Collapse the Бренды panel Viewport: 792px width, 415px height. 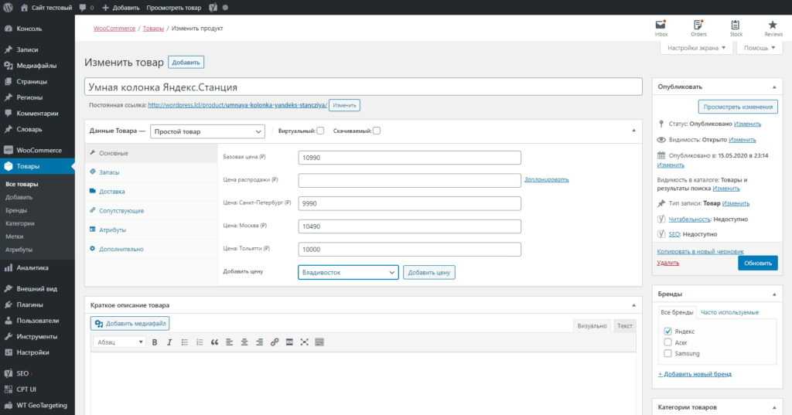click(x=773, y=294)
